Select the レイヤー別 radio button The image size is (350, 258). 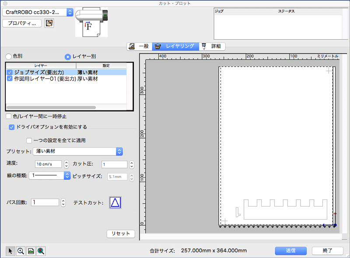(x=68, y=57)
